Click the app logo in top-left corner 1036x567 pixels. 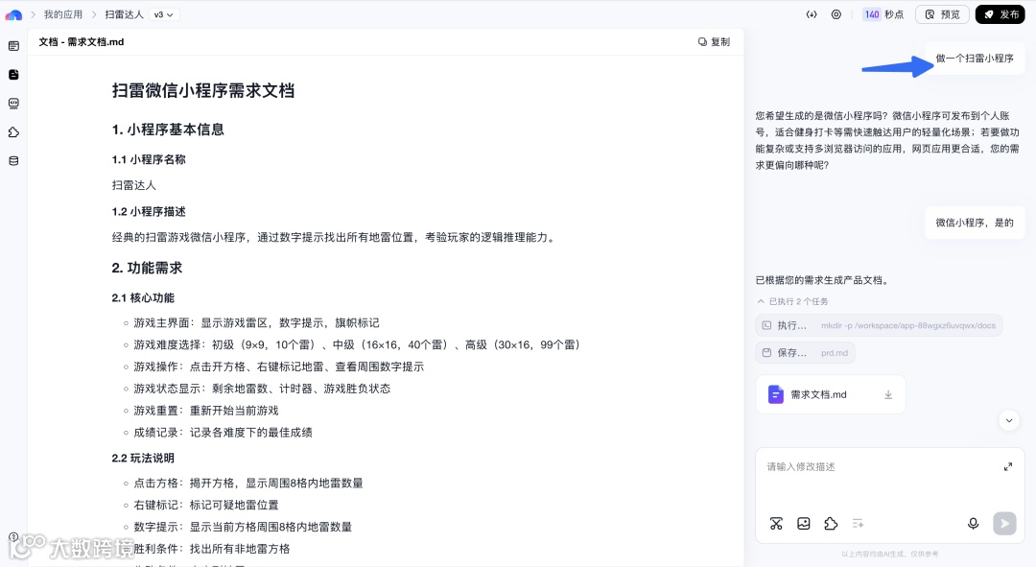13,14
